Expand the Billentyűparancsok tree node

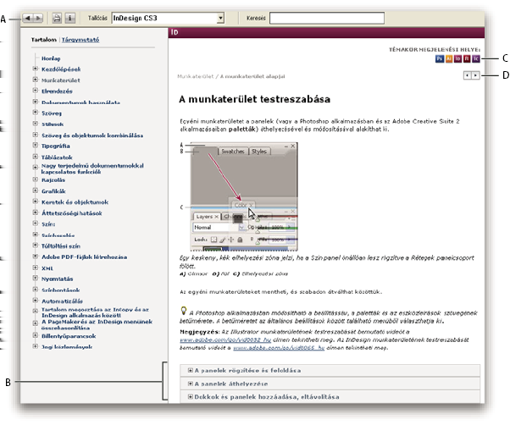35,335
